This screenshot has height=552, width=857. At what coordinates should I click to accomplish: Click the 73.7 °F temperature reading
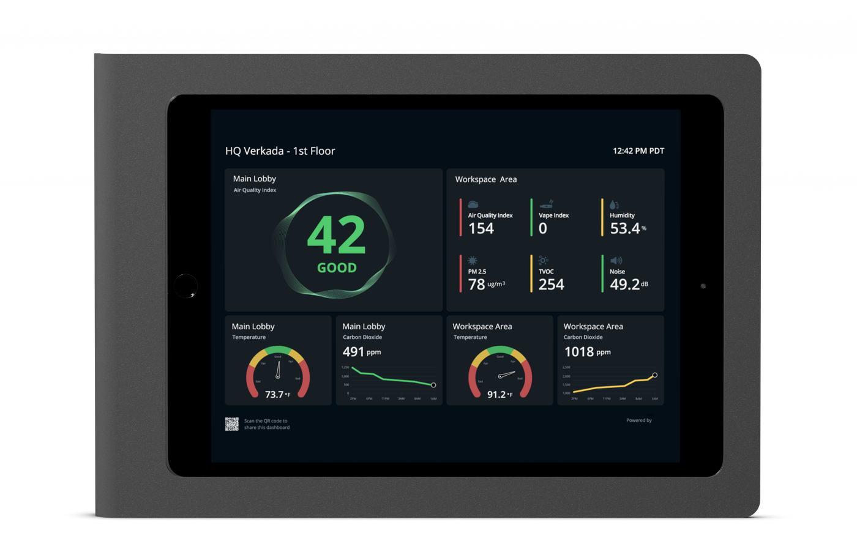[278, 395]
